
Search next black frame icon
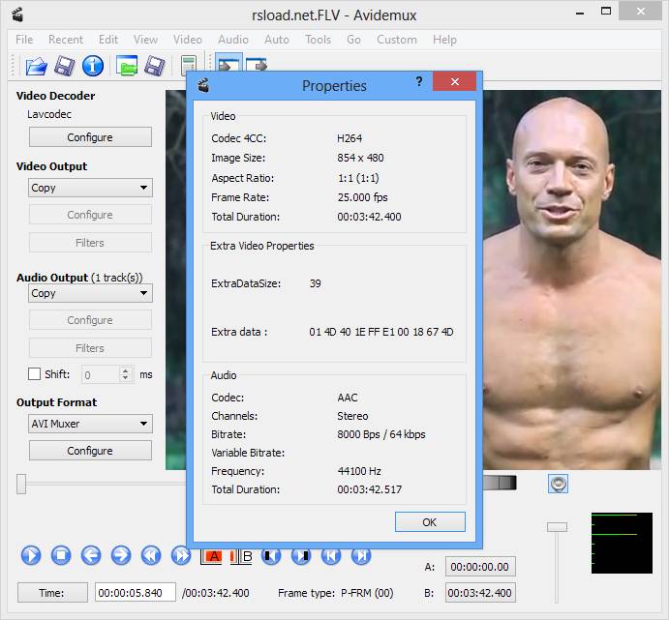(301, 556)
